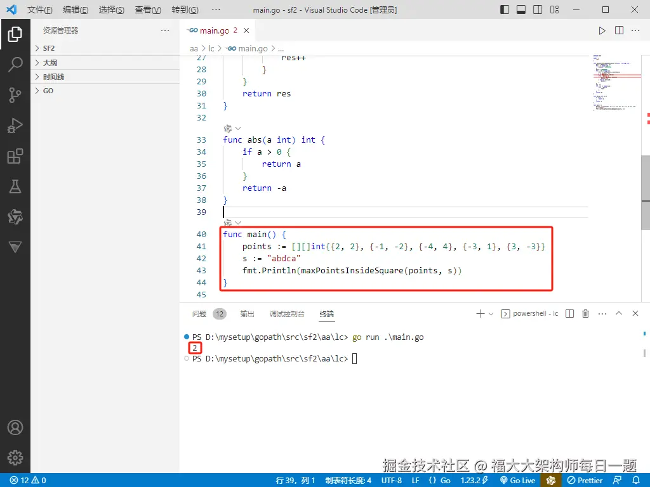The height and width of the screenshot is (487, 650).
Task: Maximize the panel with up chevron
Action: point(618,313)
